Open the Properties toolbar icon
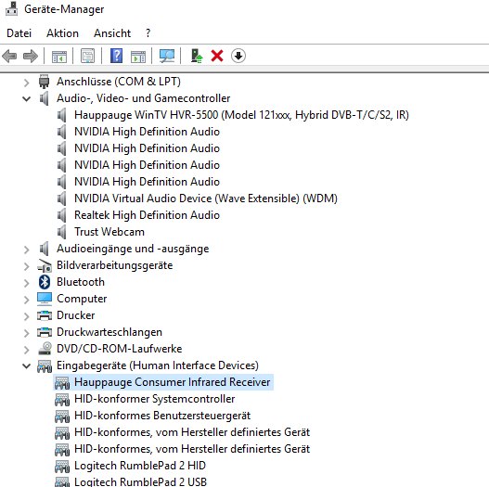Image resolution: width=489 pixels, height=487 pixels. [x=88, y=56]
